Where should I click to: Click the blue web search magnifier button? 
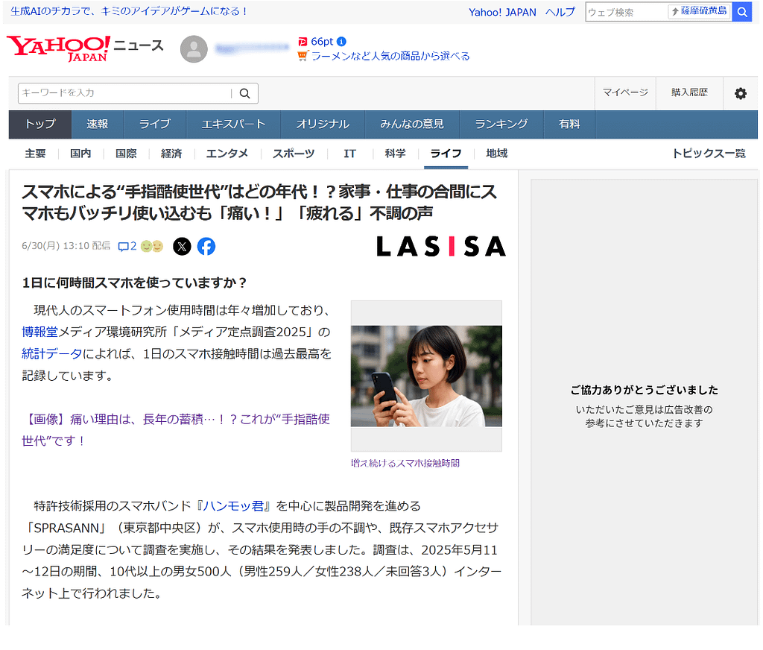(x=742, y=12)
